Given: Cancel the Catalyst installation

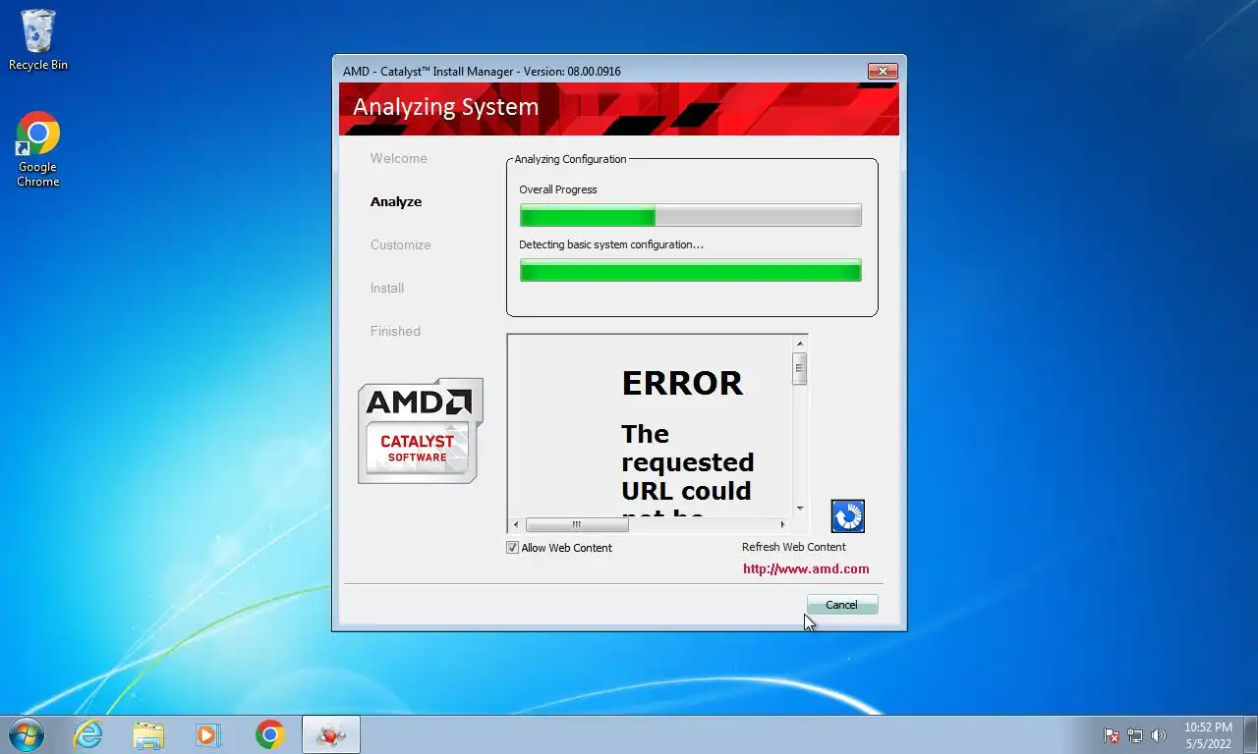Looking at the screenshot, I should tap(842, 605).
